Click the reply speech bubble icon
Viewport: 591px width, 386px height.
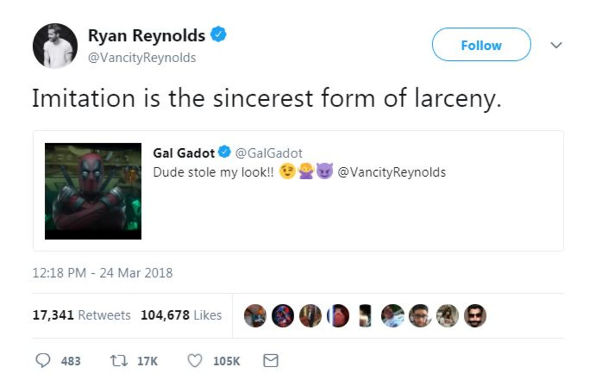43,360
